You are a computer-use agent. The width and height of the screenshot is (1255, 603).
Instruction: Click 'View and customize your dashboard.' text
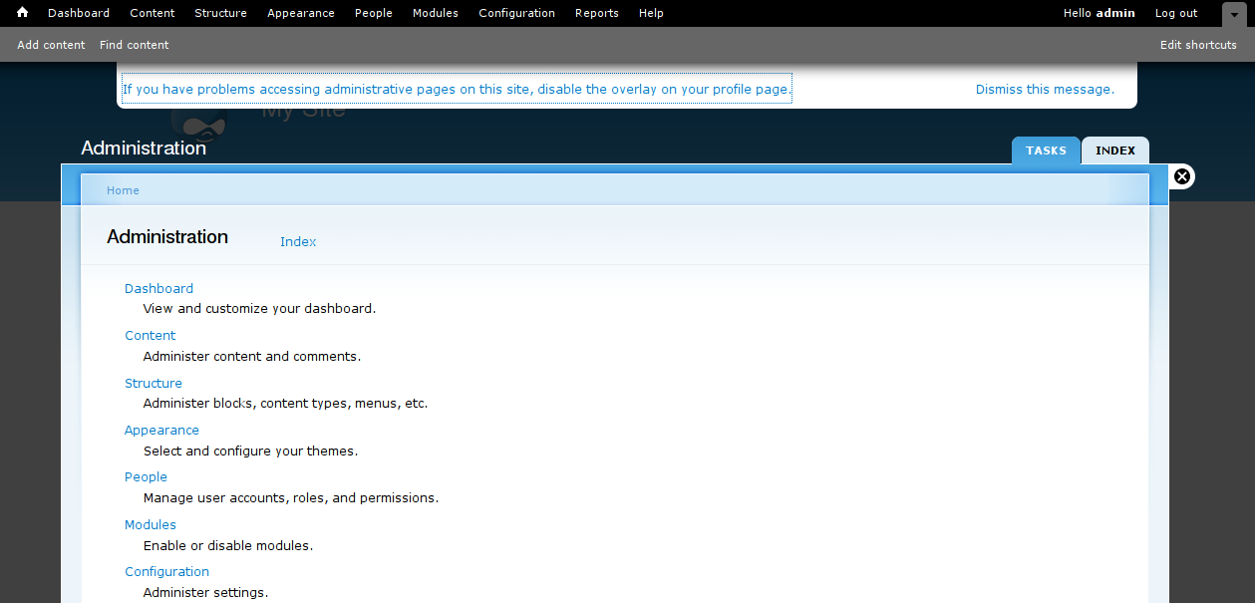pyautogui.click(x=259, y=309)
